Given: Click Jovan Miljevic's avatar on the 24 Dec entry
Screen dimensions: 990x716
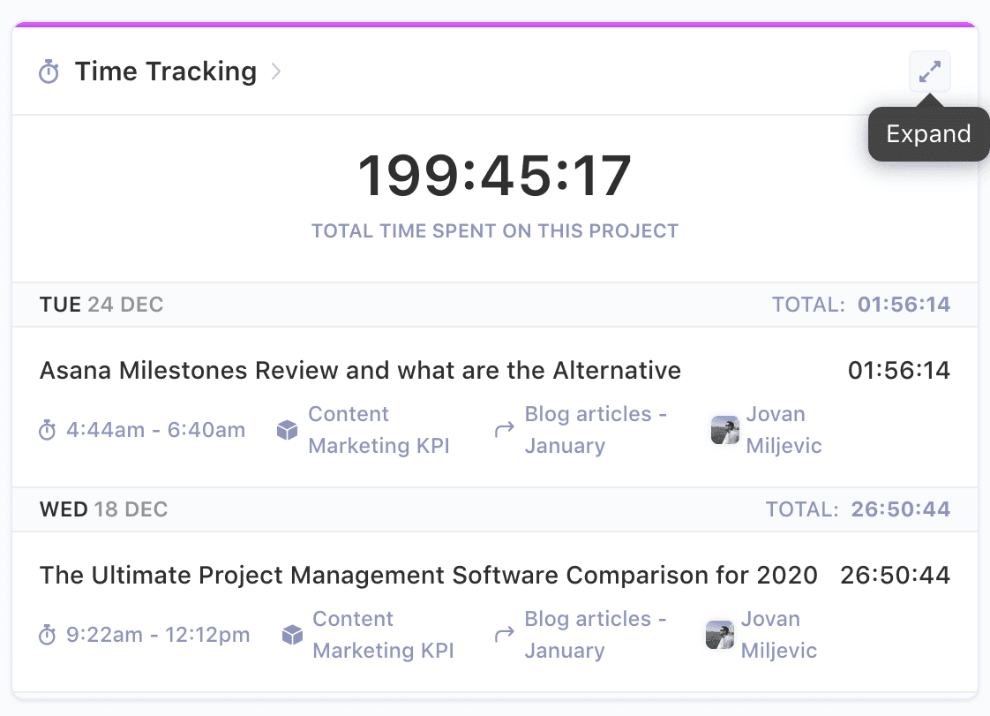Looking at the screenshot, I should click(724, 430).
